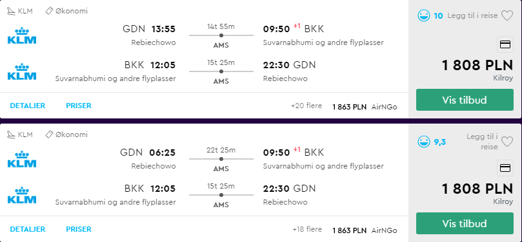Expand '+18 flere' price offers

307,229
